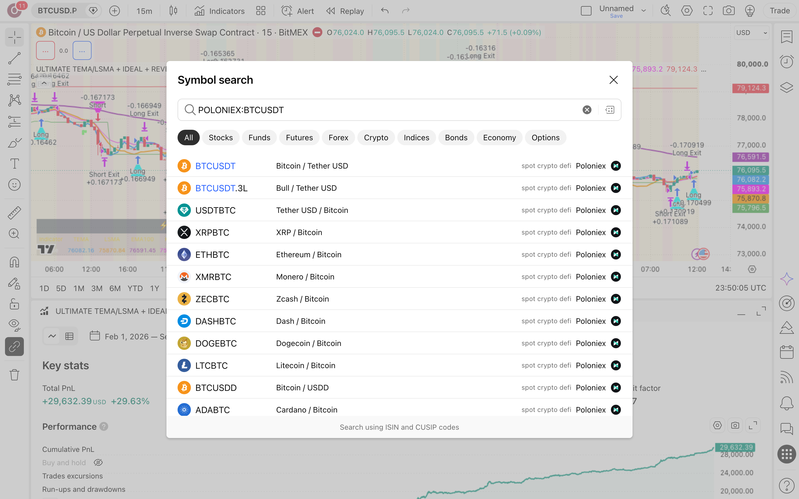Open the watchlist panel icon
The image size is (799, 499).
click(787, 37)
